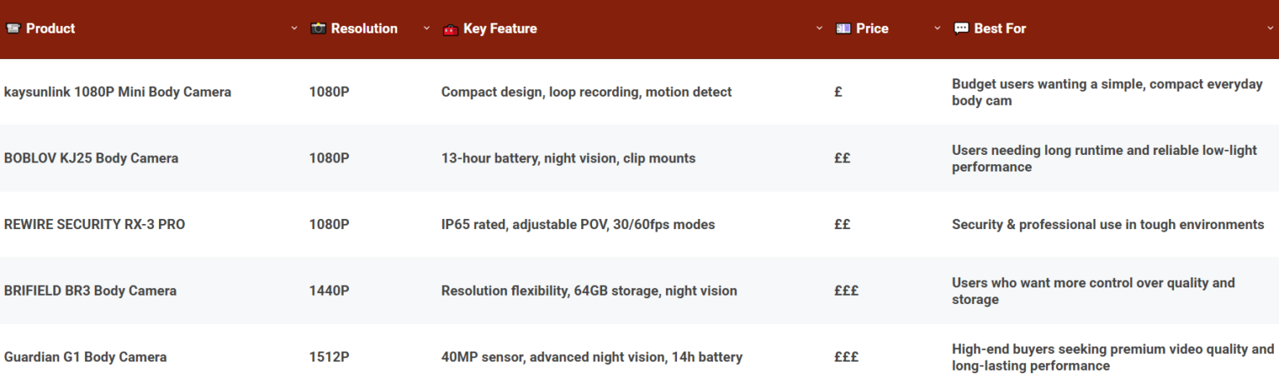Select the BRIFIELD BR3 Body Camera entry
The width and height of the screenshot is (1279, 389).
(90, 291)
